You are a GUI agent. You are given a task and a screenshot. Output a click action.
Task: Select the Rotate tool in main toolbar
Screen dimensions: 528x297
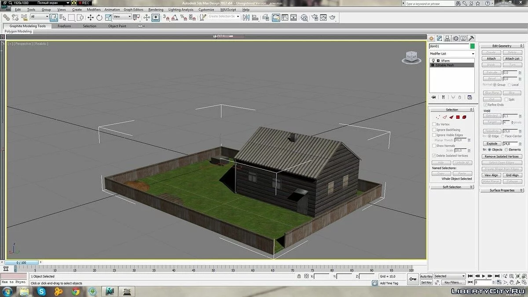99,18
